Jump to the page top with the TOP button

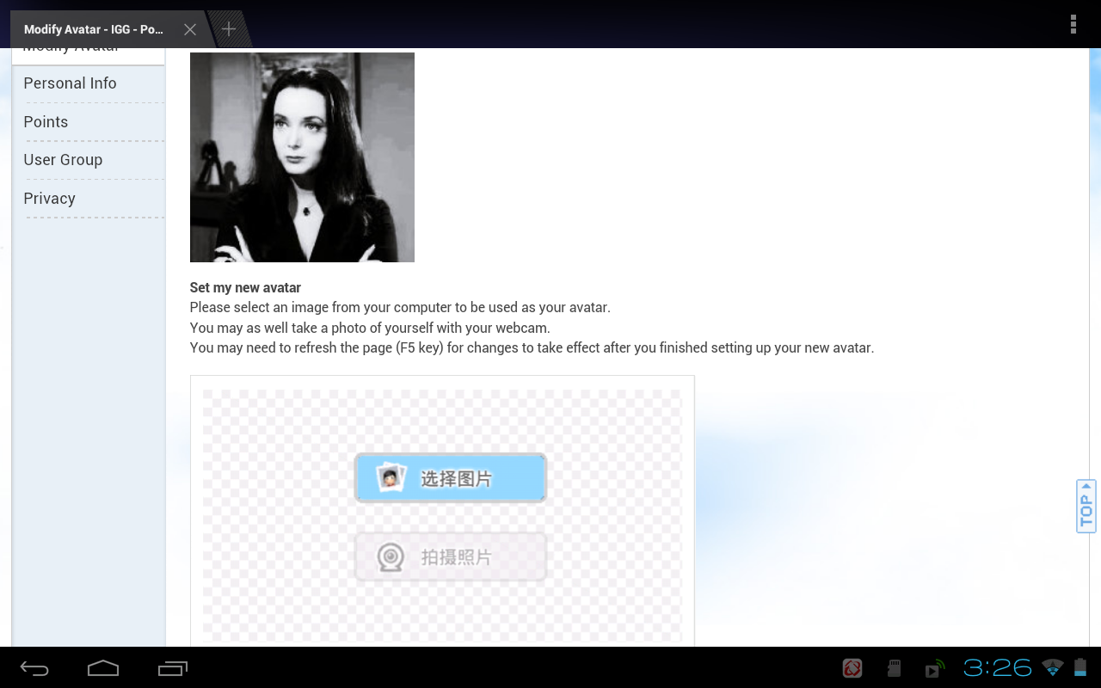tap(1086, 507)
